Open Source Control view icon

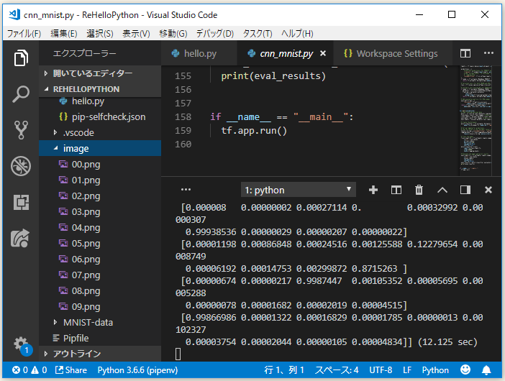click(x=21, y=129)
